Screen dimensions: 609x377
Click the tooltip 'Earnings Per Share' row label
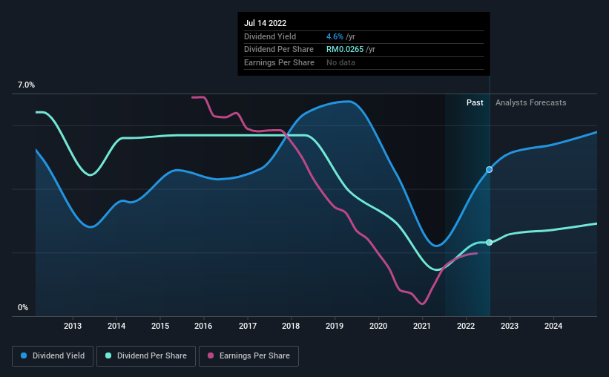[279, 62]
